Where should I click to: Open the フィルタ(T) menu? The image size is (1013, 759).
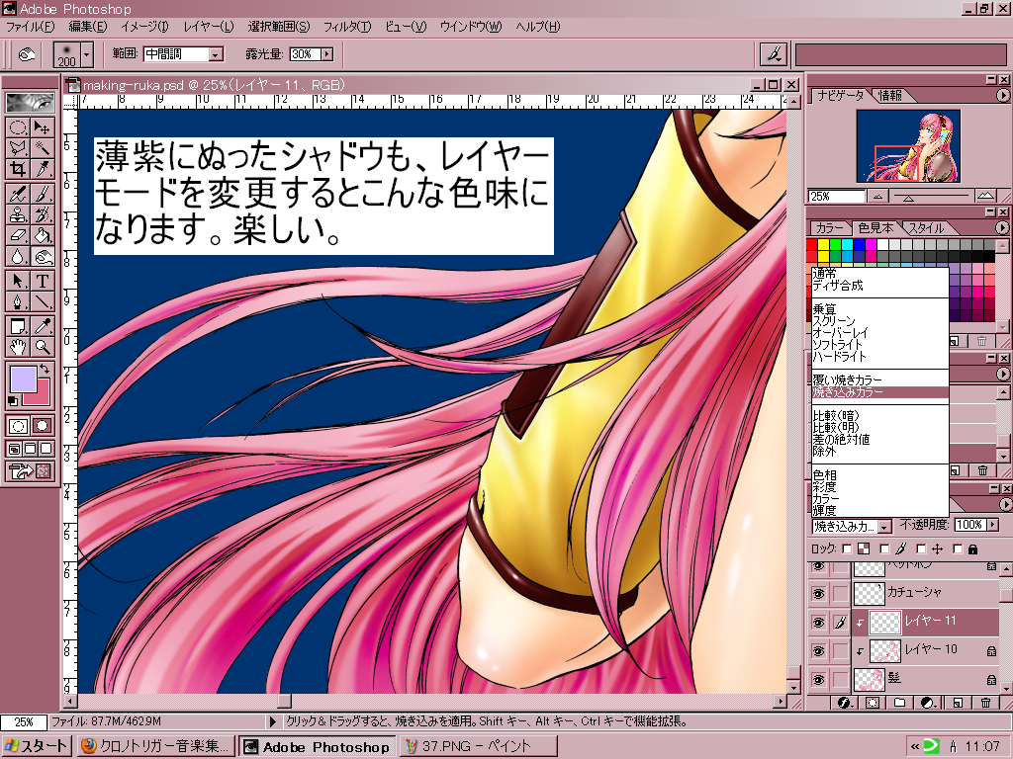(x=347, y=26)
